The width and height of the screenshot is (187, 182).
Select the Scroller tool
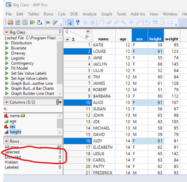pyautogui.click(x=93, y=22)
